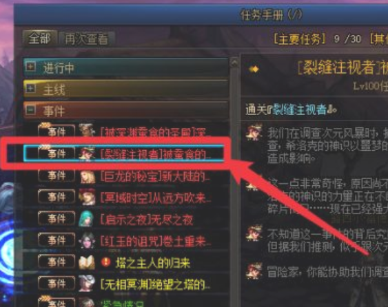Open the 巨龙的秘宝 quest entry
This screenshot has width=388, height=307.
click(x=155, y=176)
